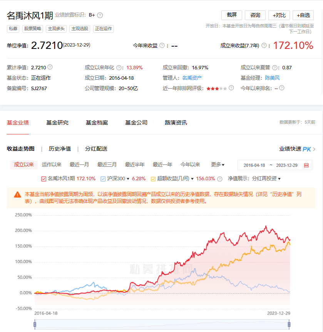Click end date 2023-12-29 field
This screenshot has width=323, height=332.
[286, 165]
